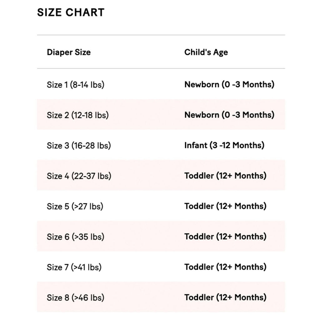Pick Toddler age text in Size 6 row
The width and height of the screenshot is (320, 320).
pyautogui.click(x=225, y=237)
